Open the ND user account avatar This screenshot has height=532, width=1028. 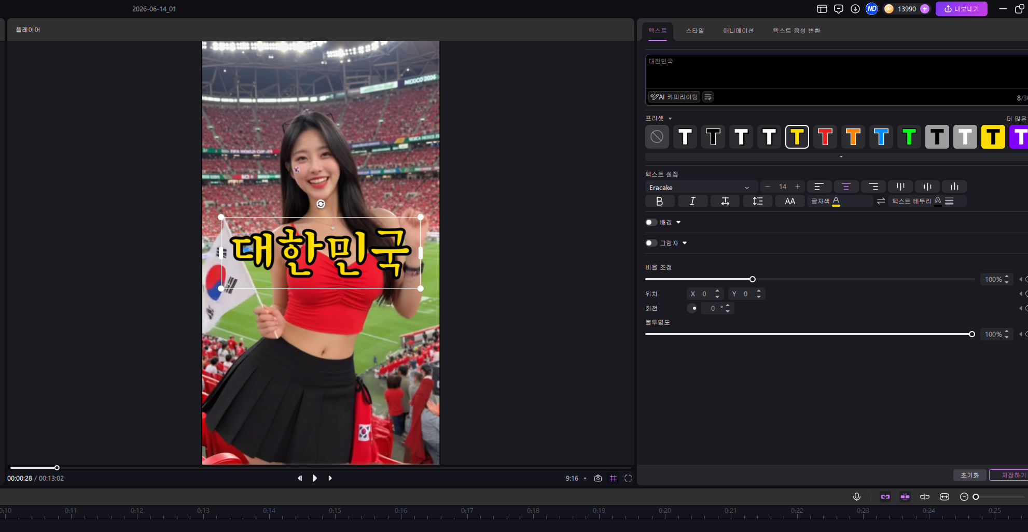click(872, 9)
